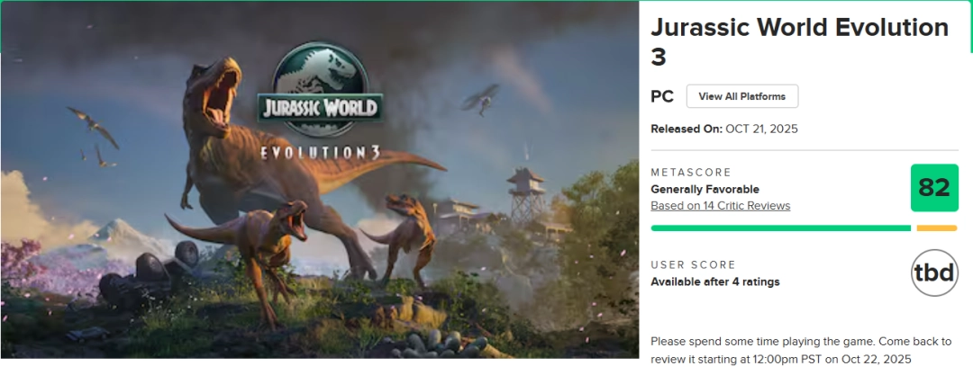Open the Based on 14 Critic Reviews link

[x=720, y=206]
